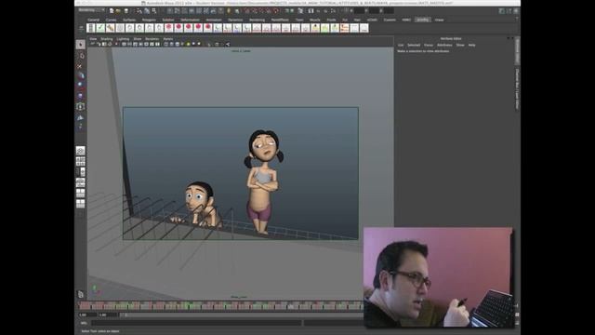This screenshot has width=595, height=335.
Task: Click the green checkmark shelf button
Action: [100, 28]
